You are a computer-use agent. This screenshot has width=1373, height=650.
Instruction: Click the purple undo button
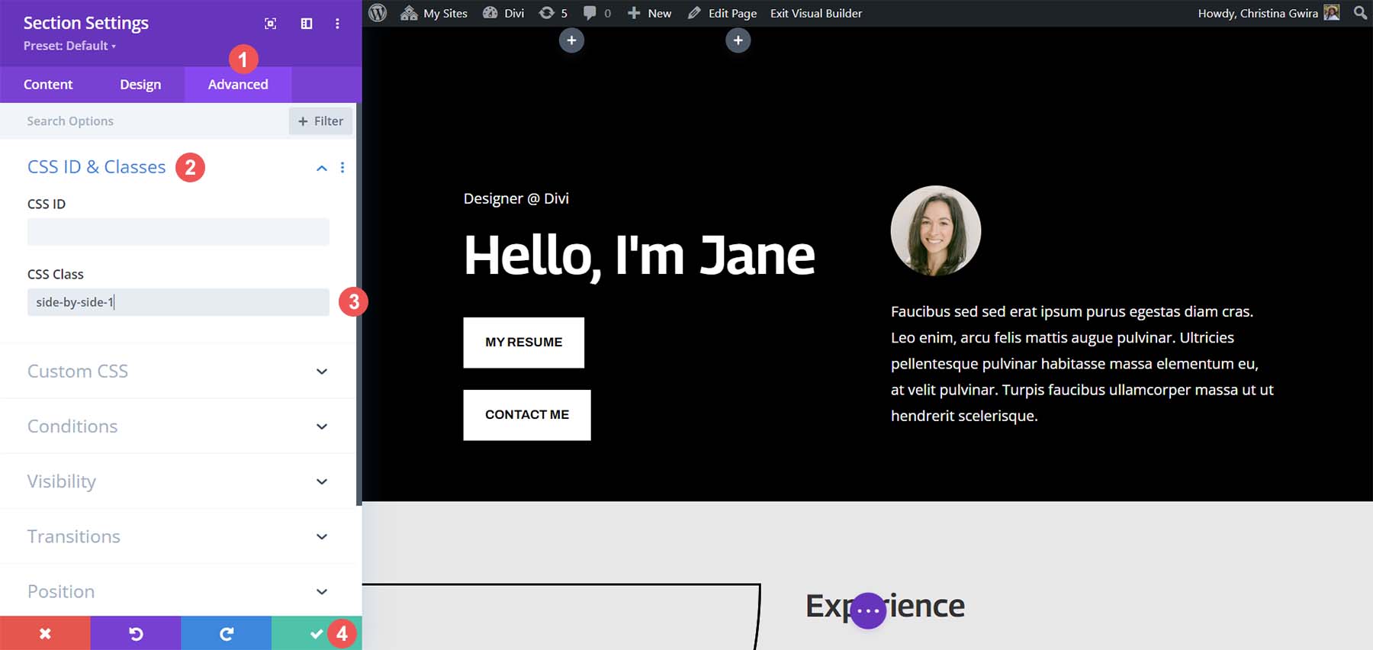pos(136,633)
